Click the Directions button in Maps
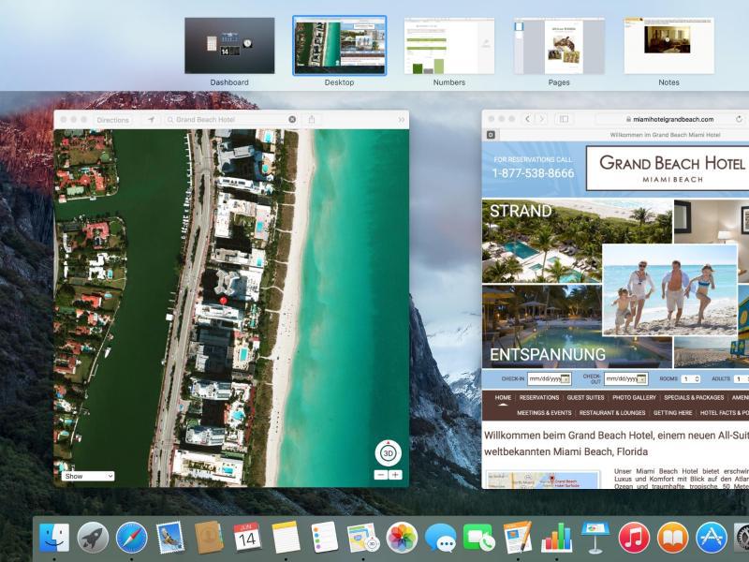Screen dimensions: 749x562 [x=112, y=120]
